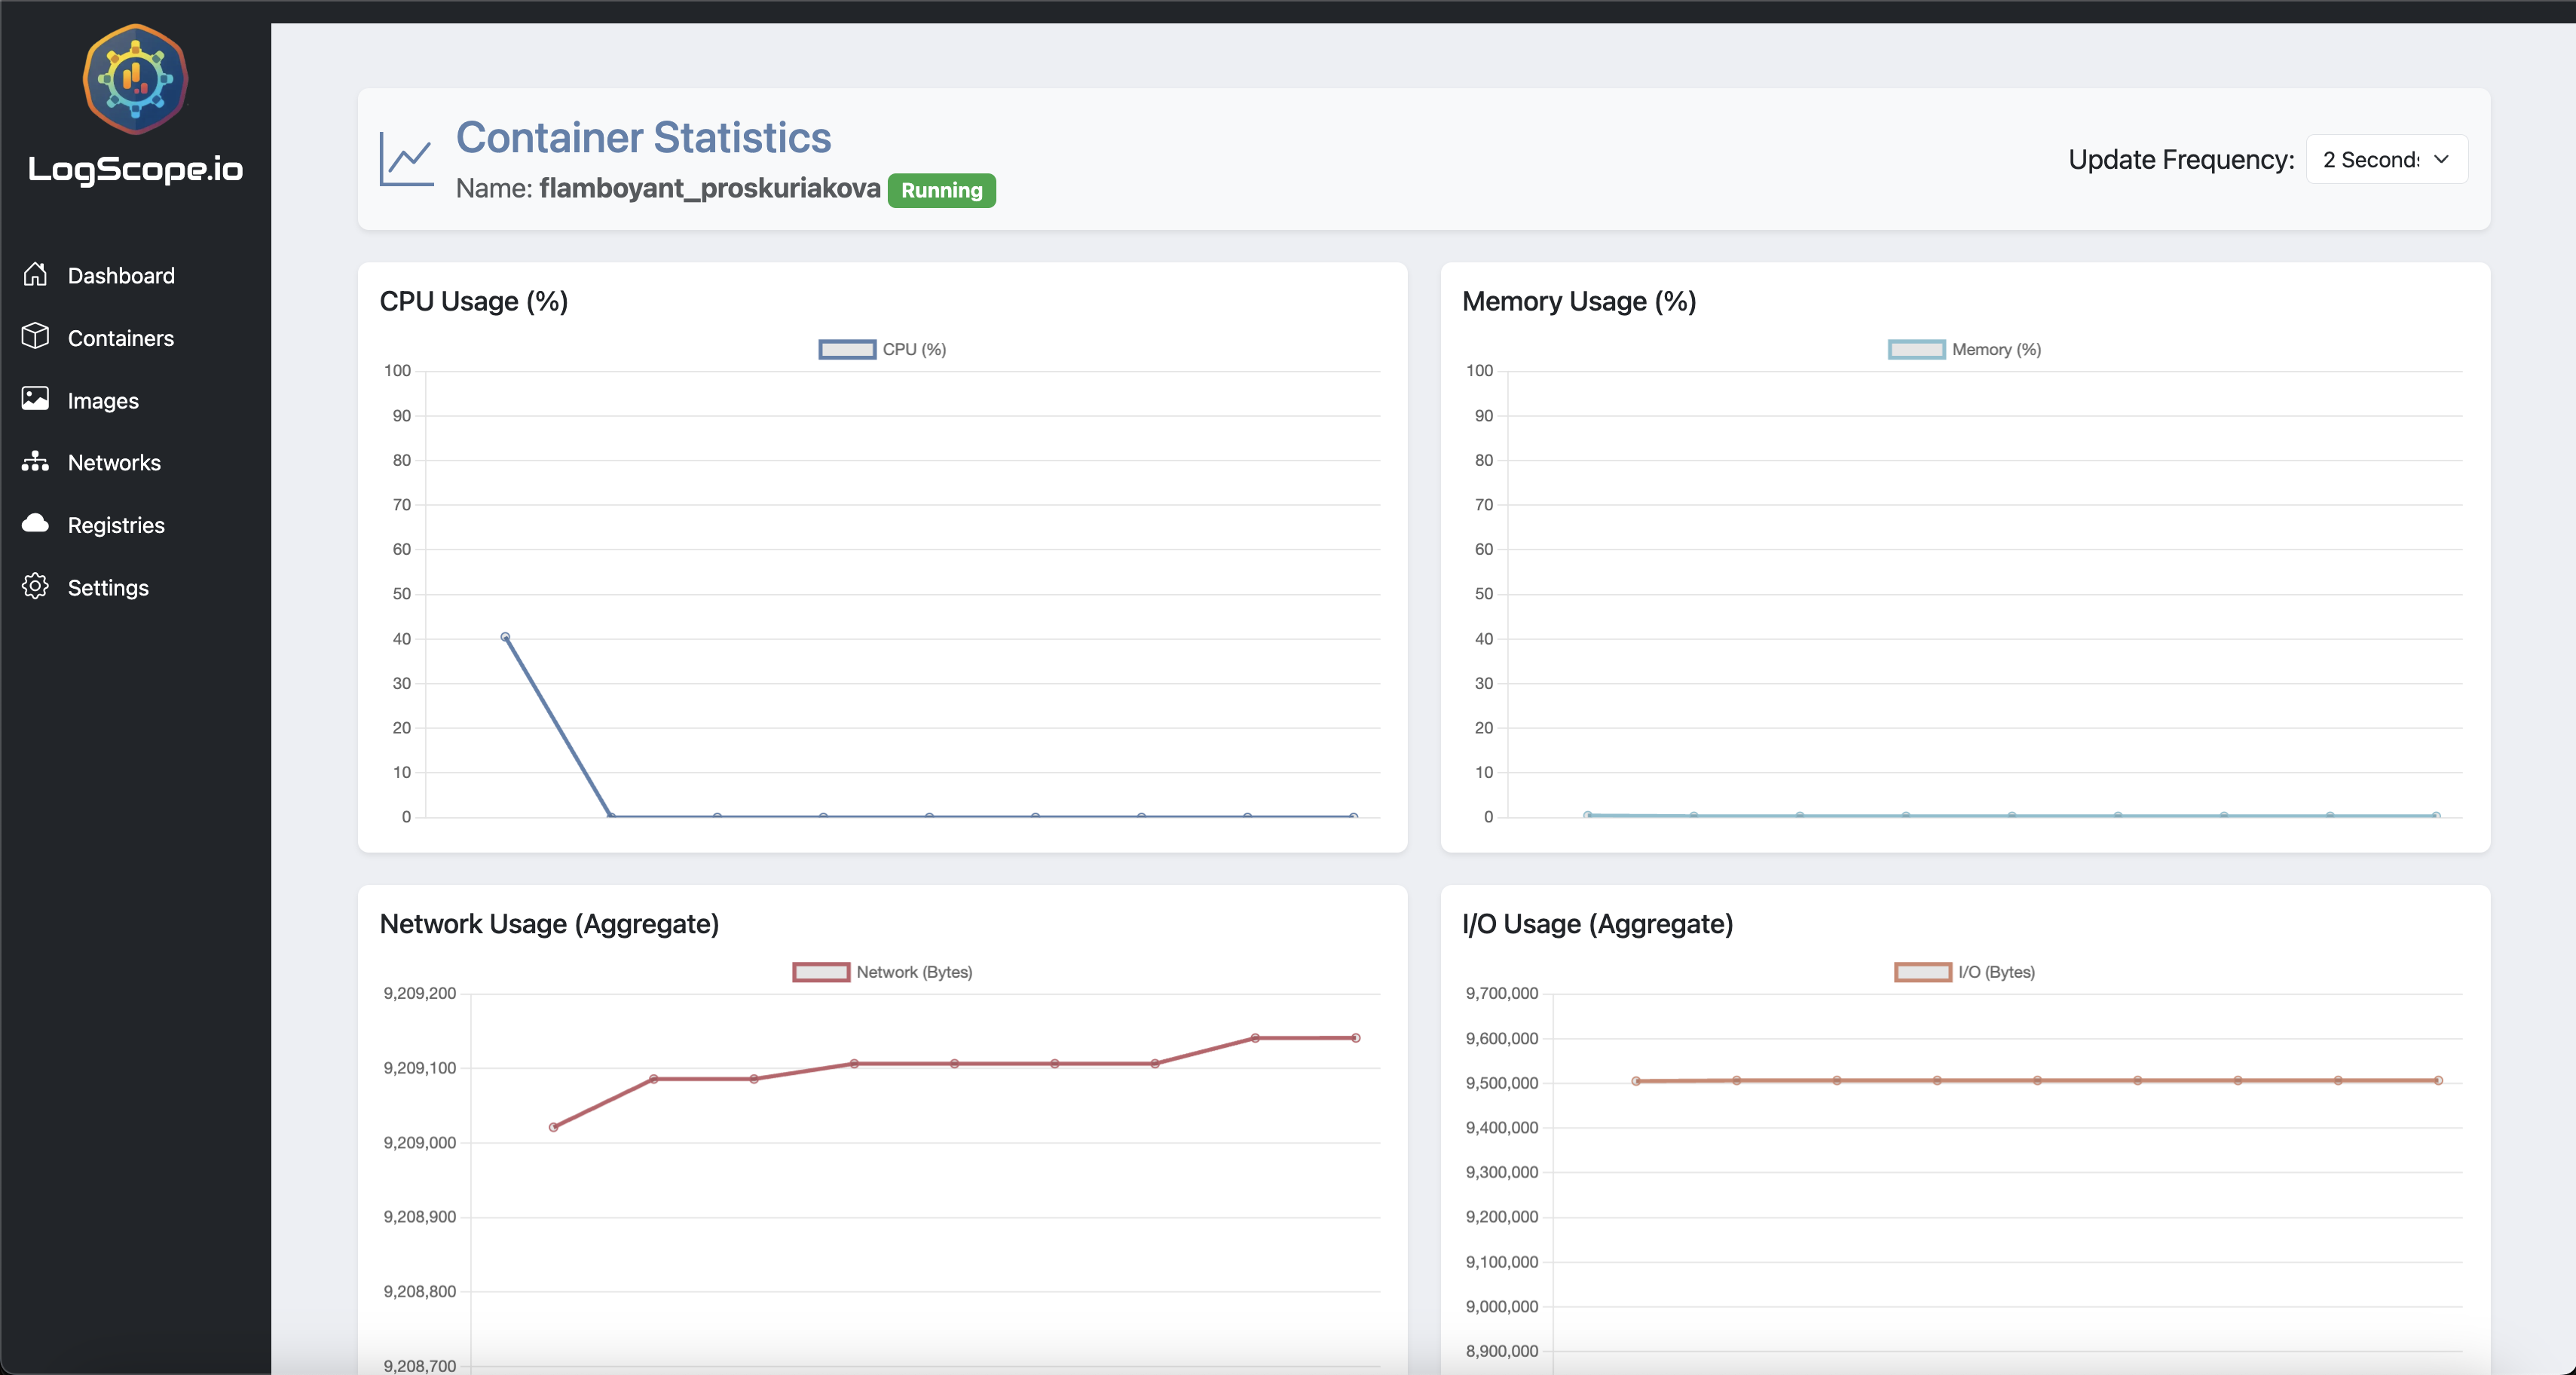The height and width of the screenshot is (1375, 2576).
Task: Click the Running status badge
Action: tap(941, 190)
